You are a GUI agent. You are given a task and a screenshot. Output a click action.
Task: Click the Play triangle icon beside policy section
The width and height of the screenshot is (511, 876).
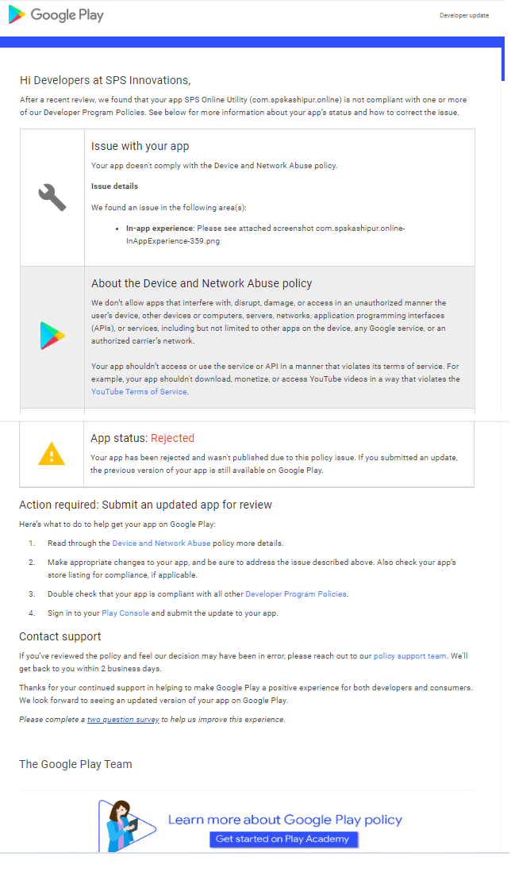click(x=52, y=336)
